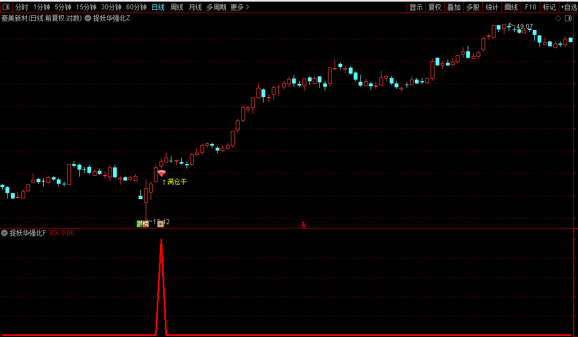Toggle the left sidebar panel icon
This screenshot has height=337, width=578.
[x=6, y=7]
